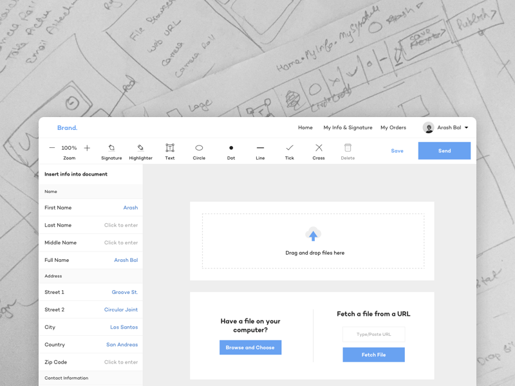Viewport: 515px width, 386px height.
Task: Click the blue Send button
Action: point(444,151)
